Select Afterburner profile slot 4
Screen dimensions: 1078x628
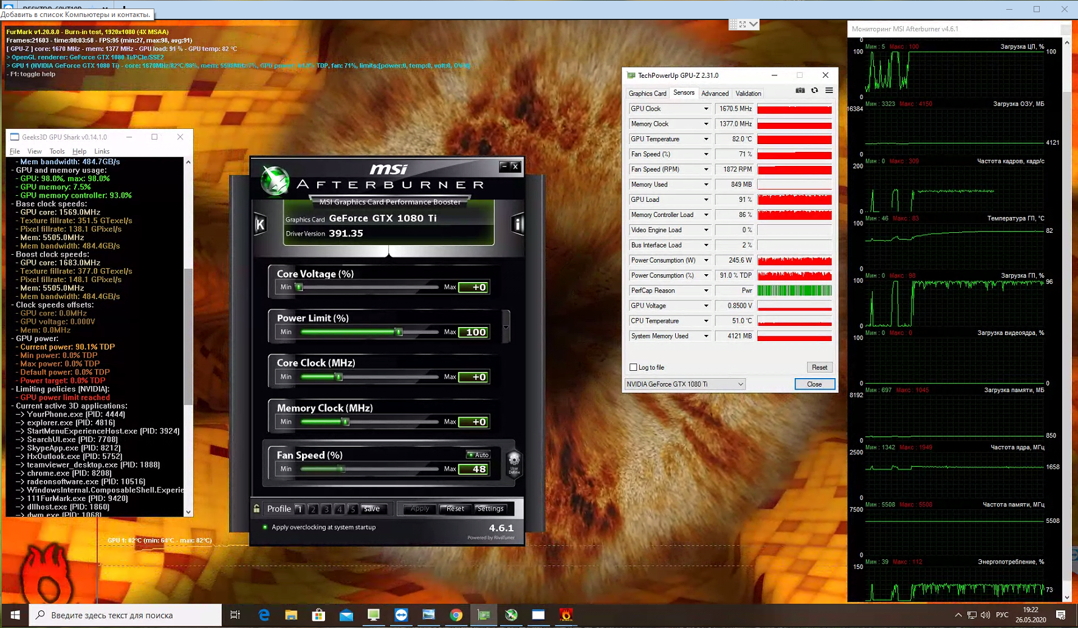click(340, 509)
